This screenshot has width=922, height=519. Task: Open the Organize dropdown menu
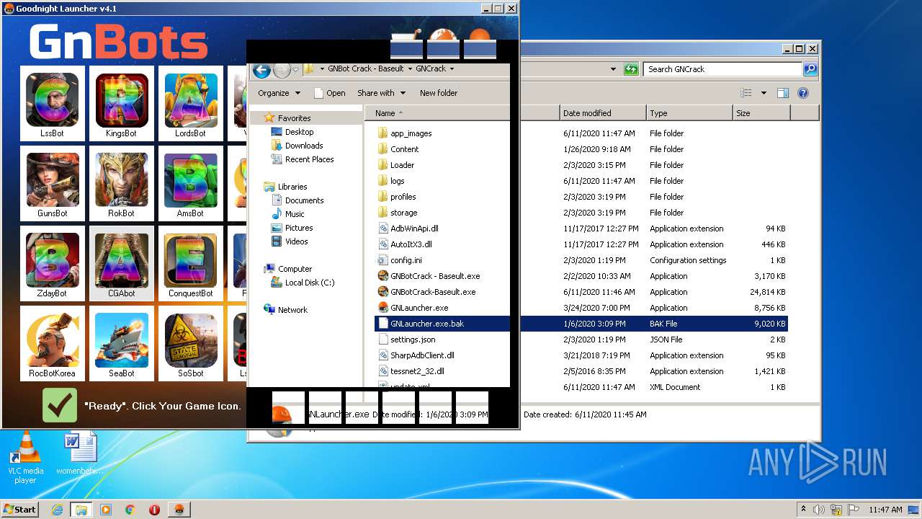279,93
